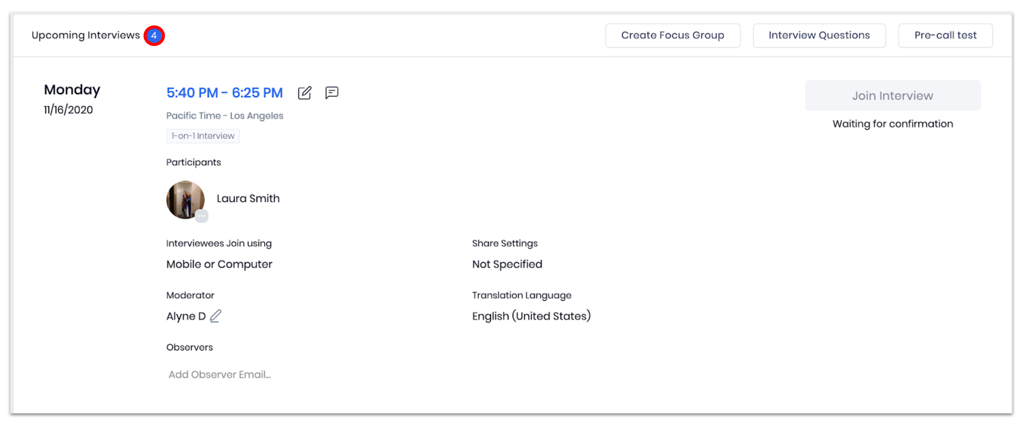This screenshot has width=1026, height=430.
Task: Select the Upcoming Interviews heading
Action: [x=86, y=35]
